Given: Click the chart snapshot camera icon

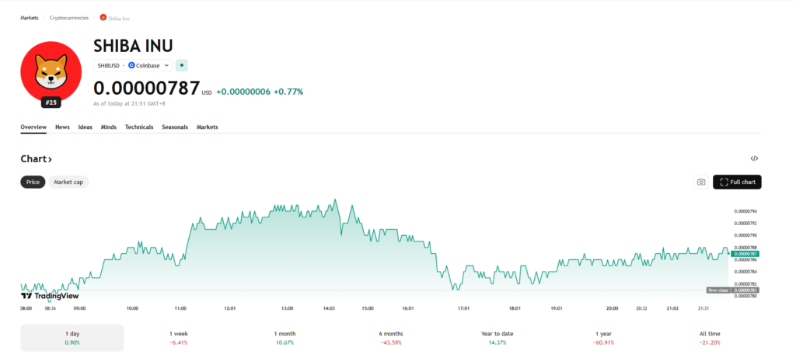Looking at the screenshot, I should pyautogui.click(x=701, y=182).
